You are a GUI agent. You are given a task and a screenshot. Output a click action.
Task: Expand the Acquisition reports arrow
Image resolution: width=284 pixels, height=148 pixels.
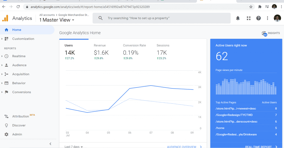click(2, 74)
